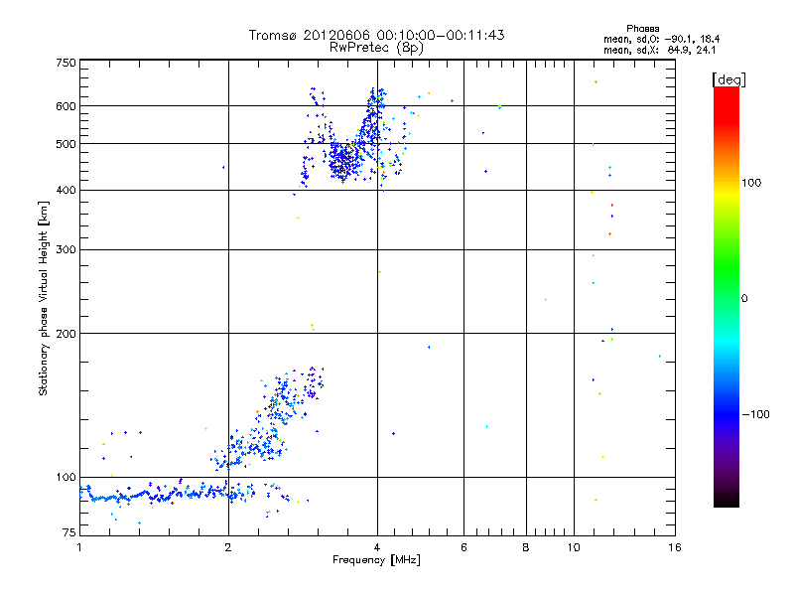Click the colorbar label '100'
This screenshot has width=794, height=596.
point(751,183)
